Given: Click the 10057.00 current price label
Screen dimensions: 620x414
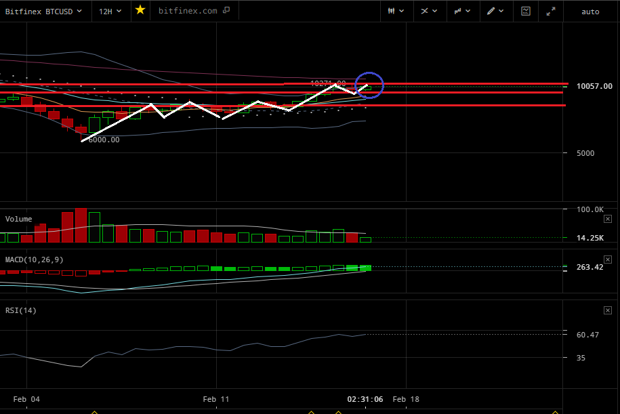Looking at the screenshot, I should pos(594,86).
